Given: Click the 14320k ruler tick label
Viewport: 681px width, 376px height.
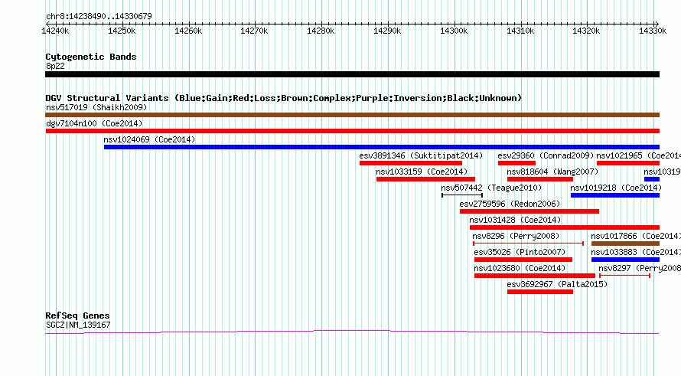Looking at the screenshot, I should click(586, 31).
